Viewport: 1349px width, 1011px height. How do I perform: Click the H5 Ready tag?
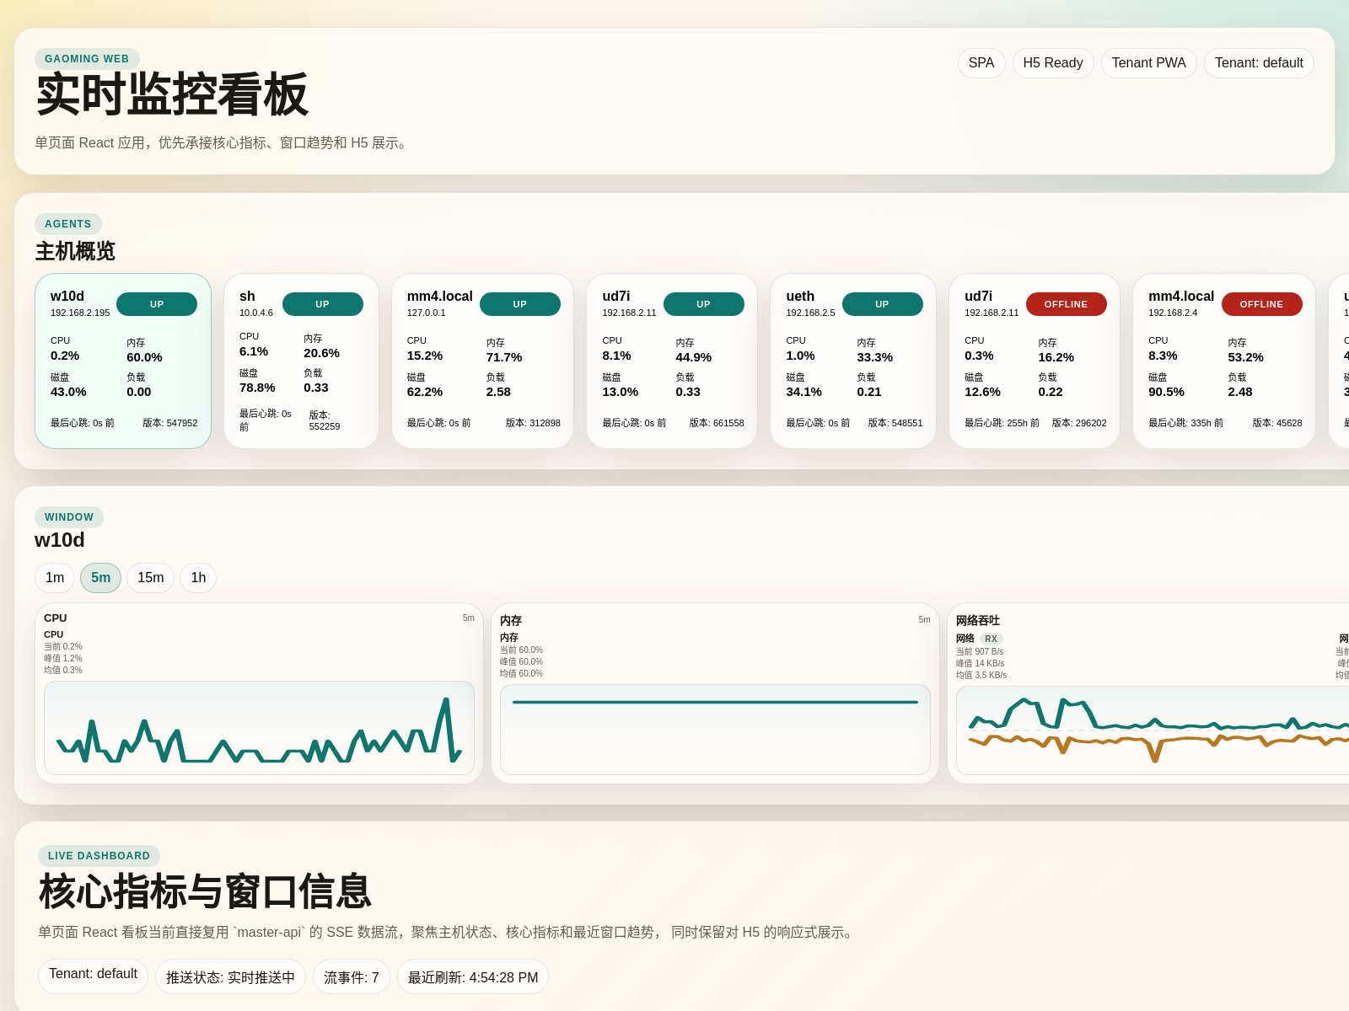pyautogui.click(x=1052, y=63)
